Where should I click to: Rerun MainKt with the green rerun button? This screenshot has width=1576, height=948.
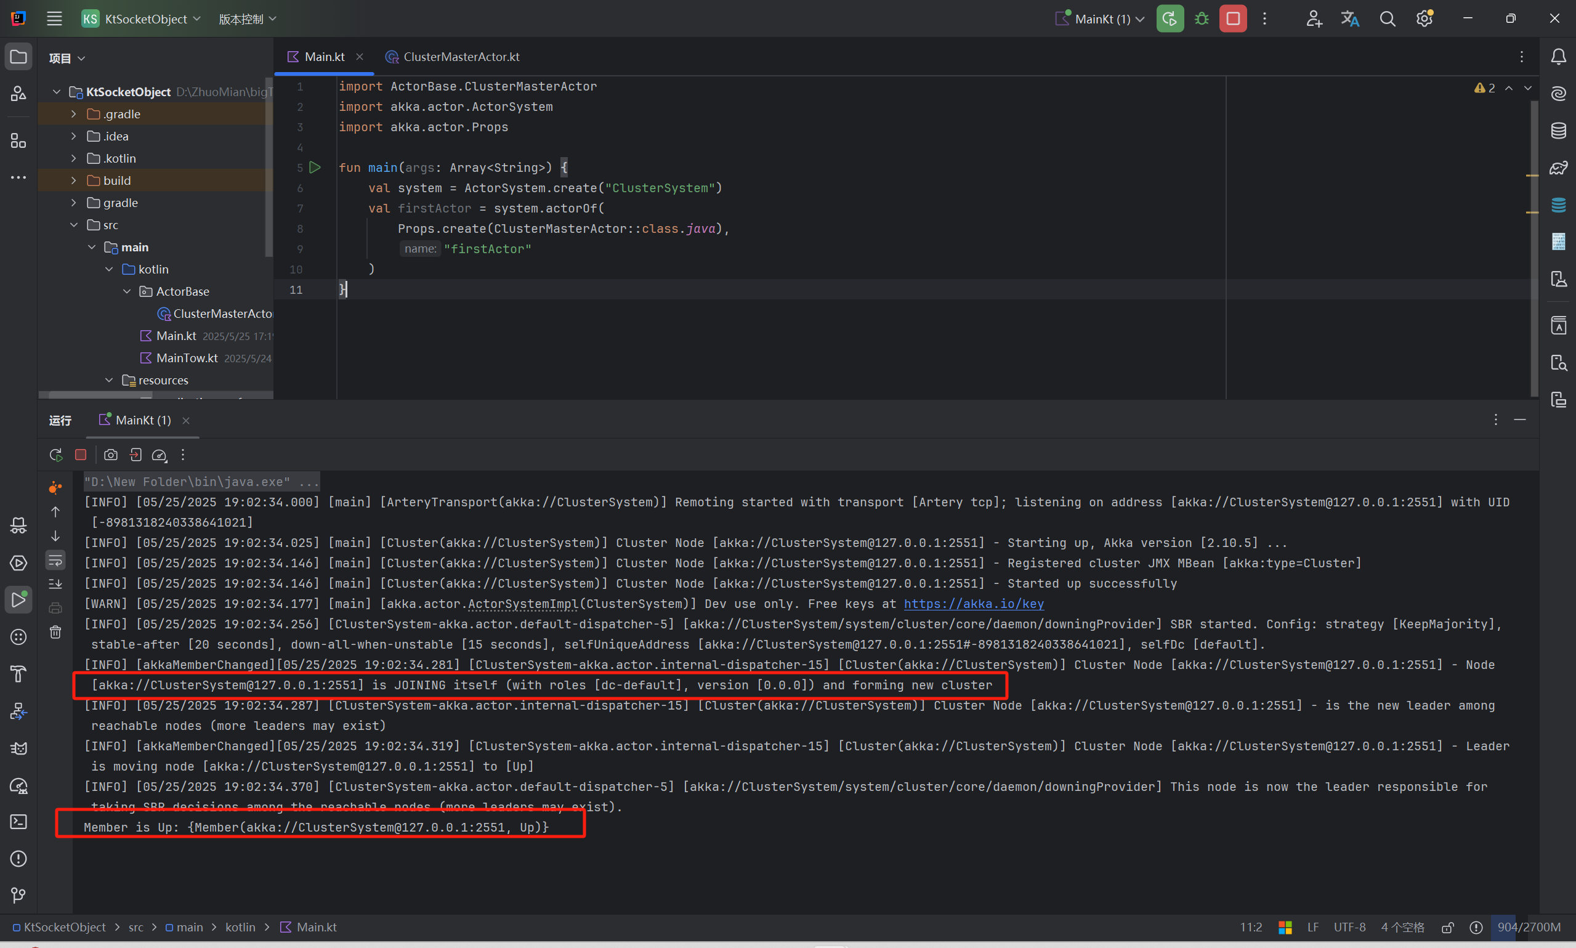[x=1170, y=18]
